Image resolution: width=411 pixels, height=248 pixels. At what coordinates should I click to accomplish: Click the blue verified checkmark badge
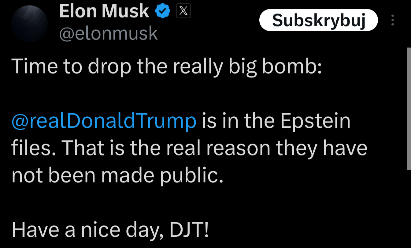pos(163,12)
